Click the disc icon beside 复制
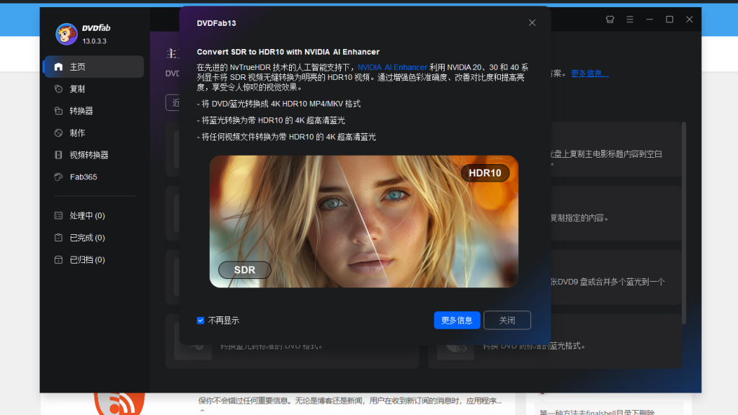This screenshot has width=738, height=415. [x=58, y=89]
